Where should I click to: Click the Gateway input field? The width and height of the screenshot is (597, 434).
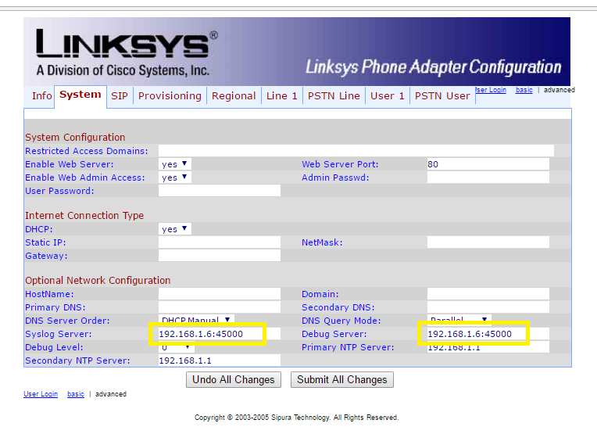tap(220, 255)
